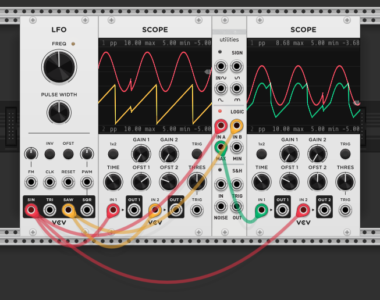
Task: Click IN 2 jack on right Scope
Action: pos(303,210)
